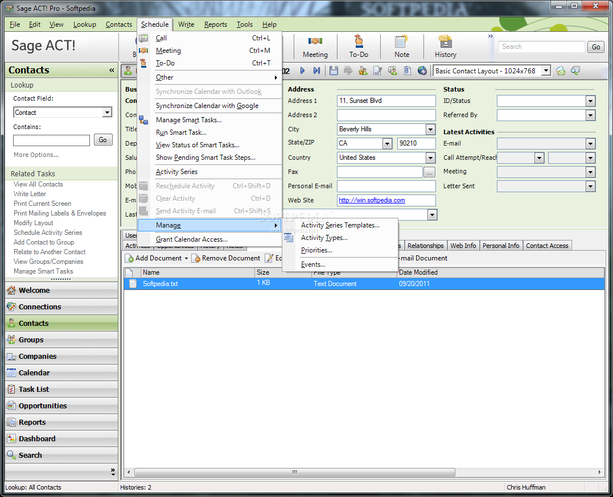This screenshot has width=613, height=497.
Task: Choose Activity Types... in submenu
Action: (340, 238)
